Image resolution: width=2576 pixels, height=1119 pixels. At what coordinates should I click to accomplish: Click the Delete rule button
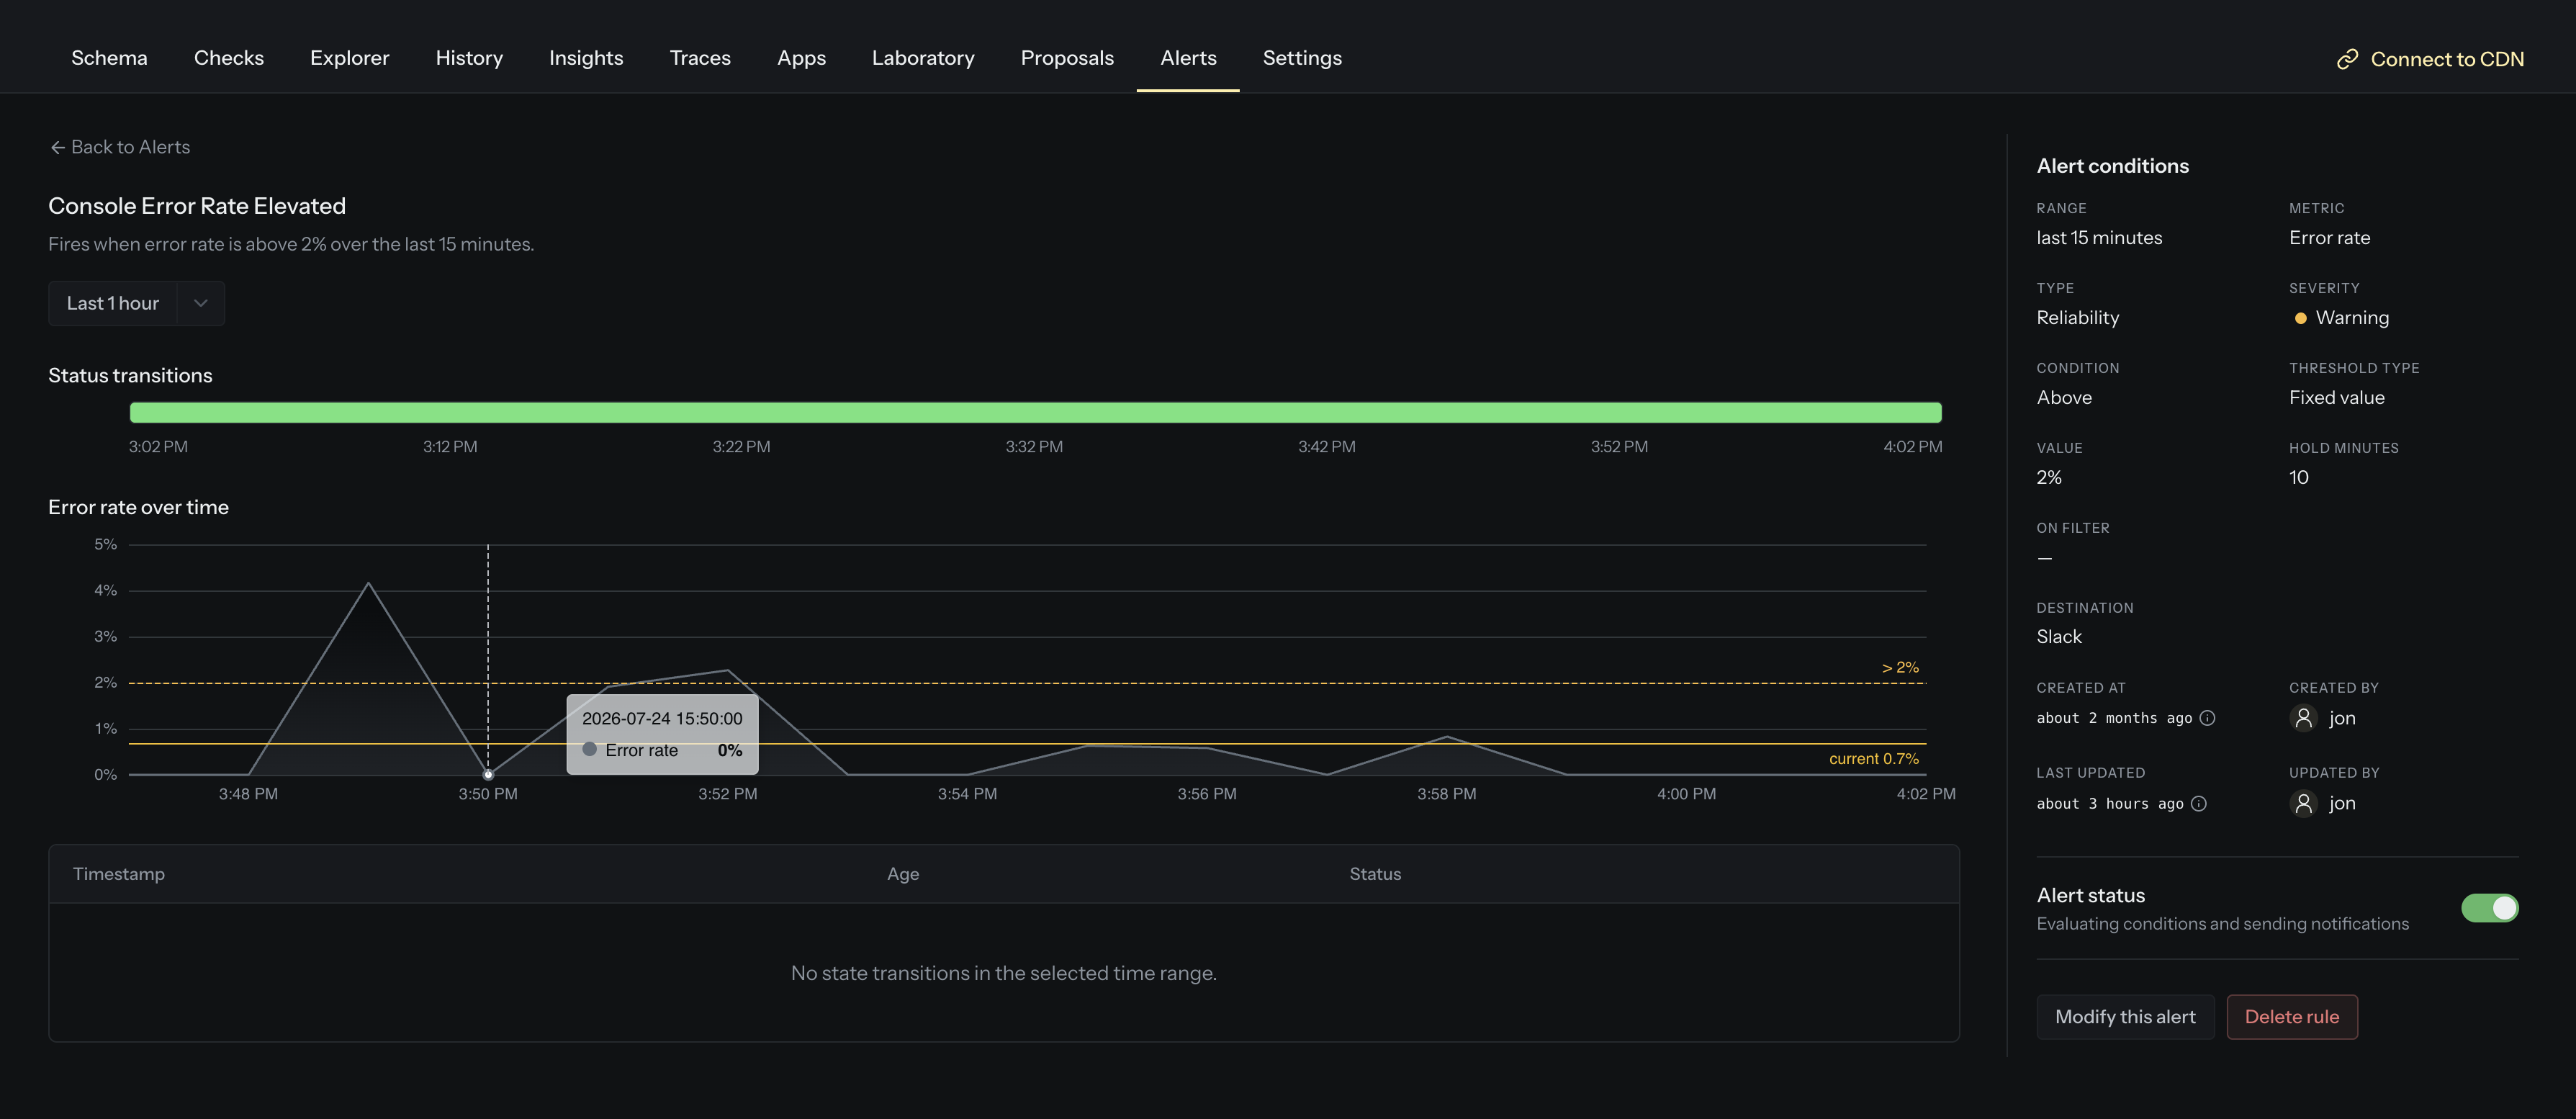coord(2291,1017)
